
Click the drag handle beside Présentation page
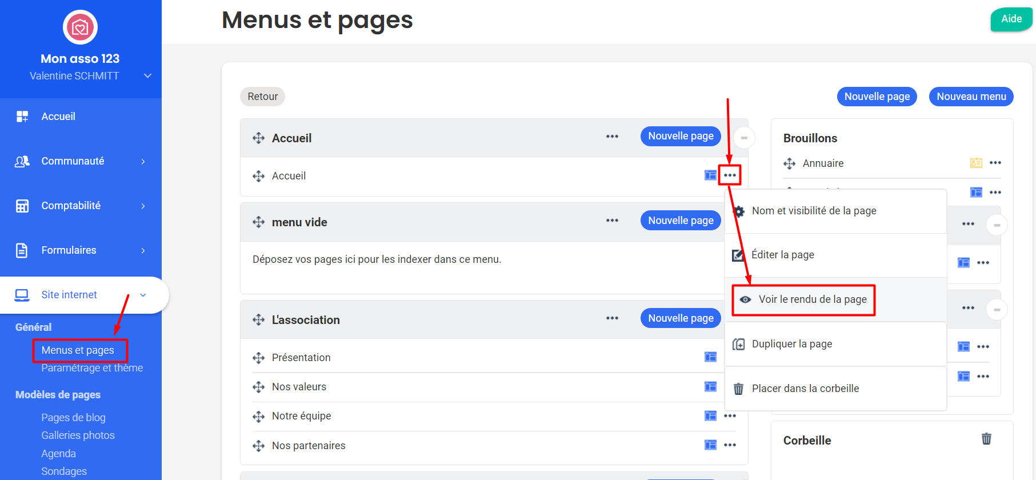pyautogui.click(x=258, y=358)
